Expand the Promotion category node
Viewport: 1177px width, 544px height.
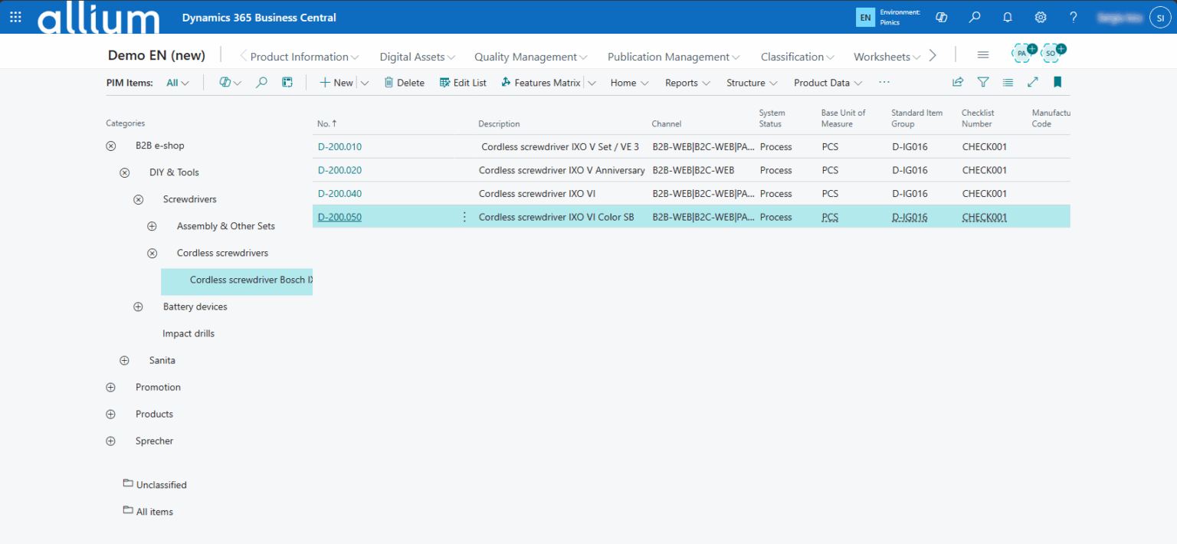(x=110, y=387)
